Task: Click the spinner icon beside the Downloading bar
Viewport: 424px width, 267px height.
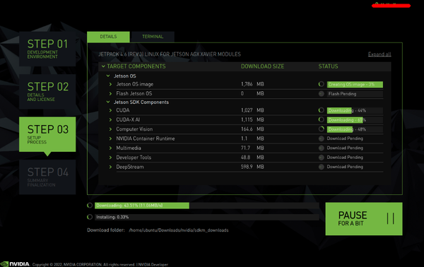Action: pyautogui.click(x=90, y=206)
